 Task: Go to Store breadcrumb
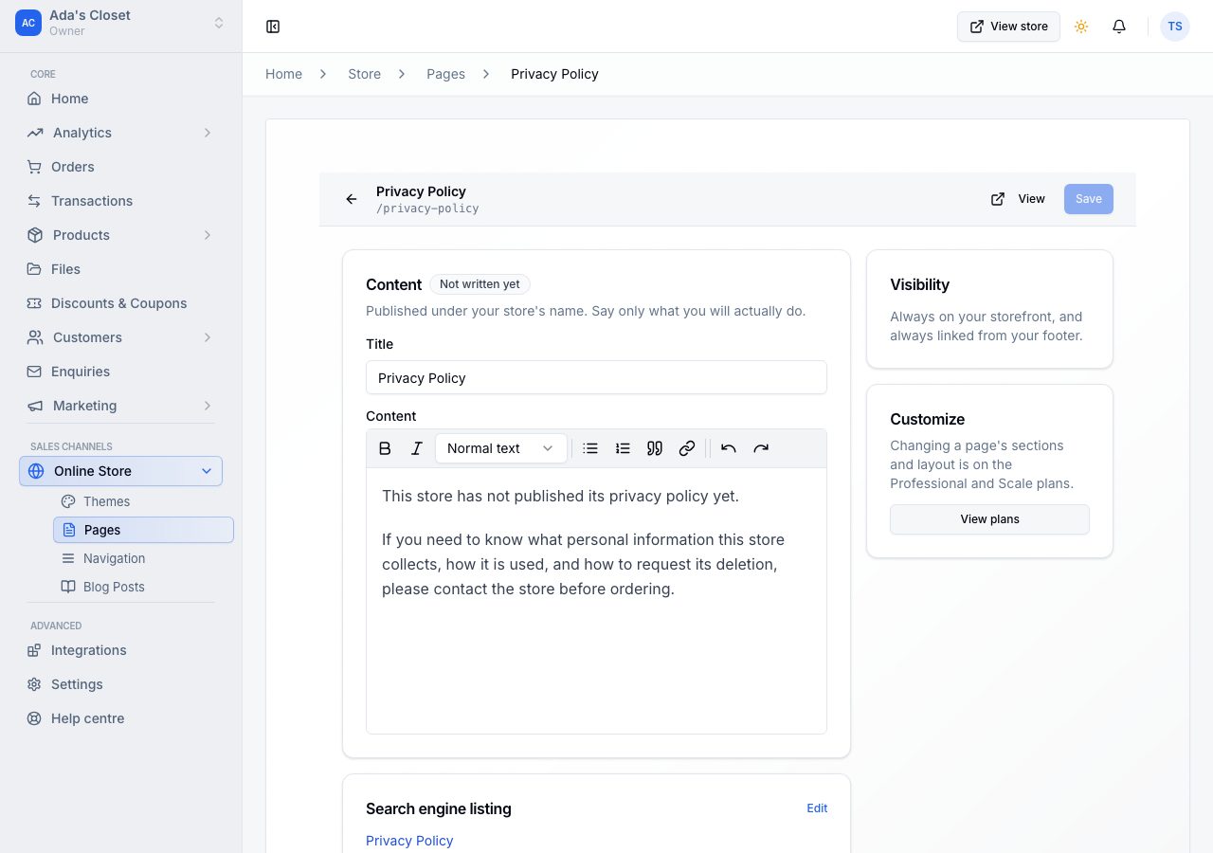coord(364,74)
